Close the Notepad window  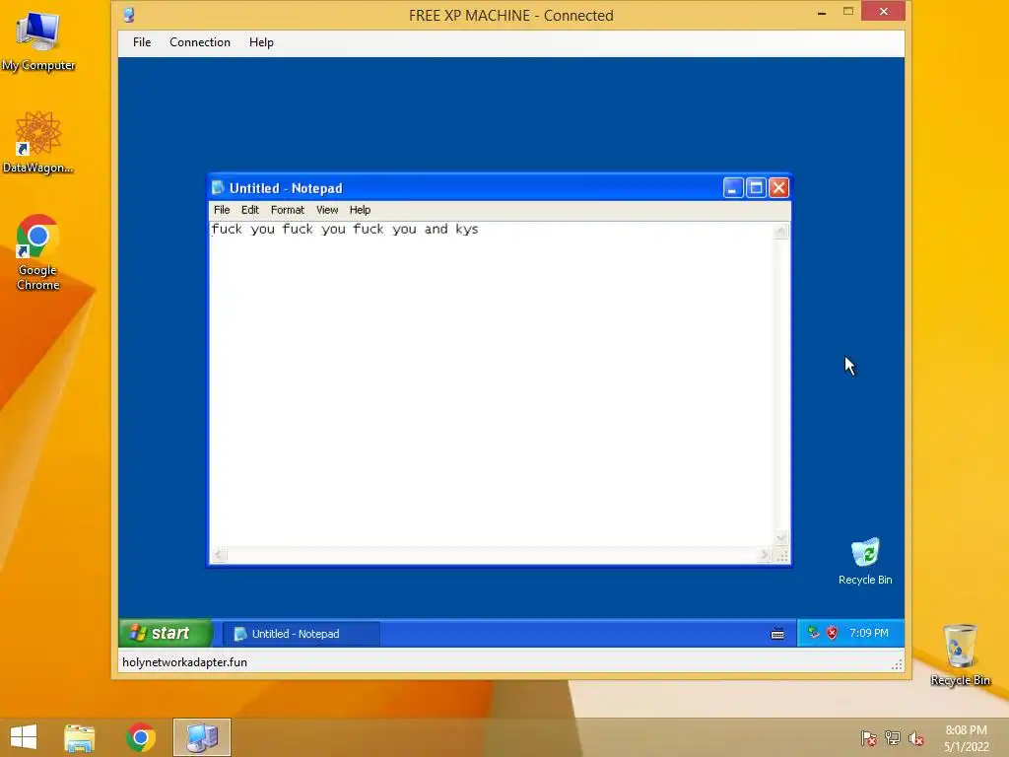pos(778,188)
